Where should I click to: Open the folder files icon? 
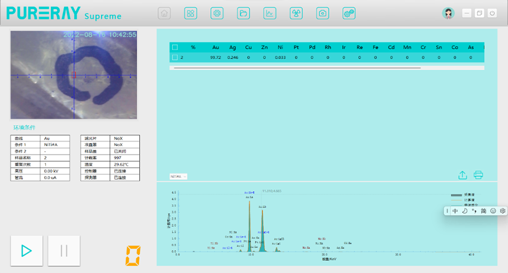243,14
